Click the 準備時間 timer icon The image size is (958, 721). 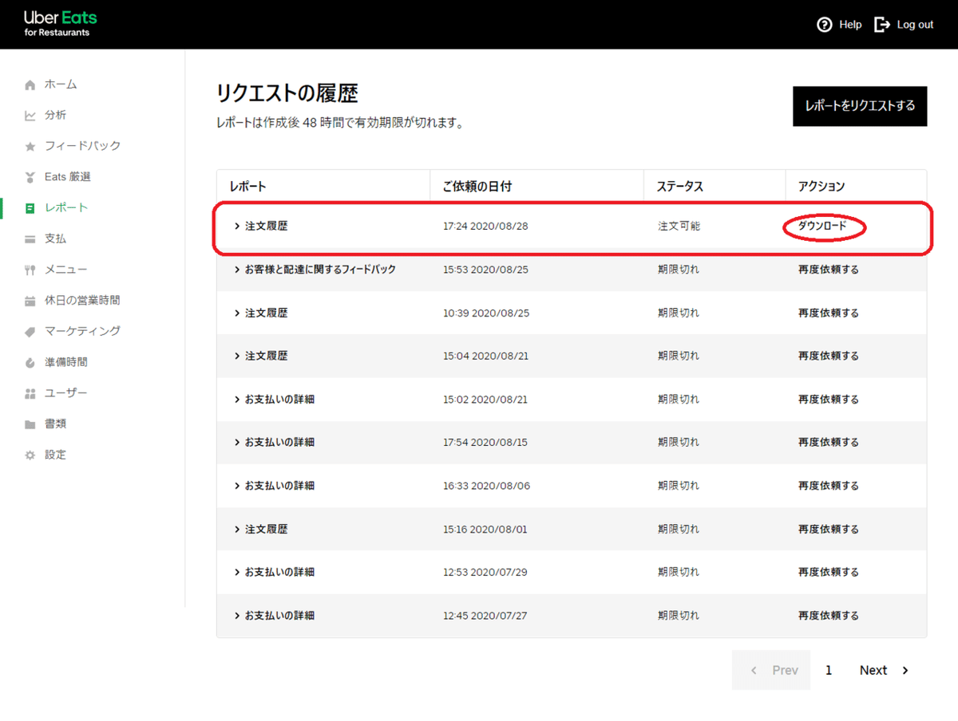point(30,363)
